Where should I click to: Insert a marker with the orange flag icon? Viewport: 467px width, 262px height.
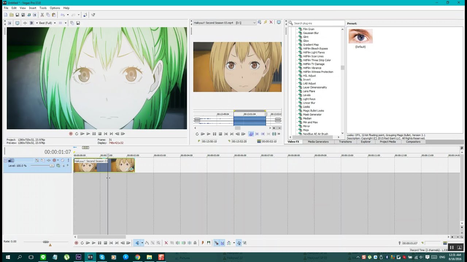pyautogui.click(x=202, y=243)
